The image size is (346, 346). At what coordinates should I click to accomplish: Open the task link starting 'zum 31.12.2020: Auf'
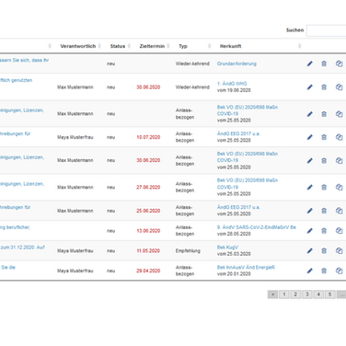pos(22,248)
